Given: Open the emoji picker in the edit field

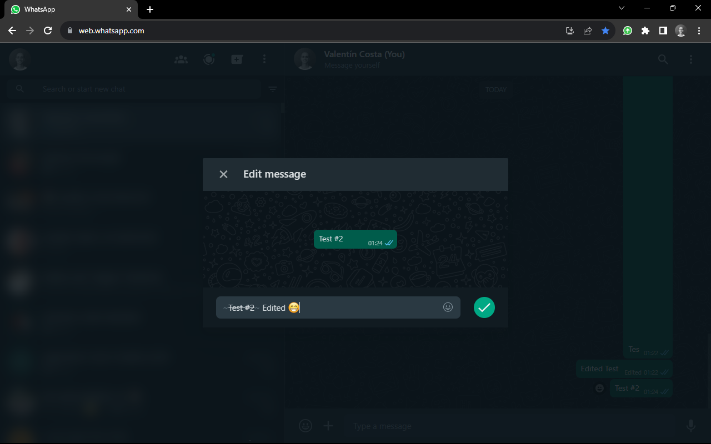Looking at the screenshot, I should tap(448, 307).
